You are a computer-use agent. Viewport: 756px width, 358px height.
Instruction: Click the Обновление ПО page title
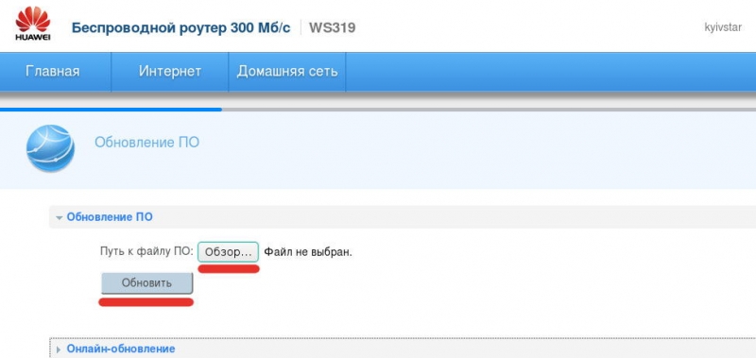(x=146, y=143)
